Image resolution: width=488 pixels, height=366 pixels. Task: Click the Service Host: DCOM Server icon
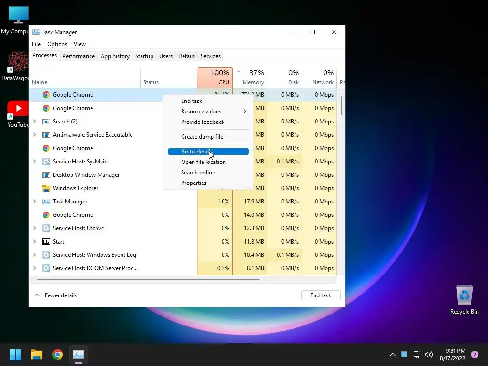click(x=46, y=268)
